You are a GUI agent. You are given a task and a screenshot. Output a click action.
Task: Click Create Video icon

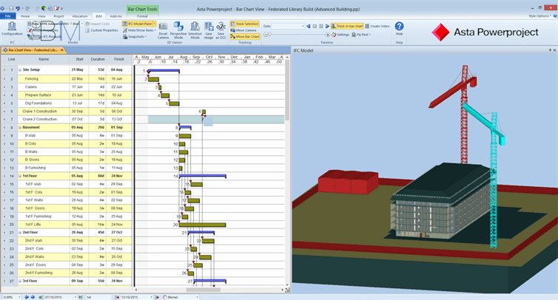[x=377, y=26]
